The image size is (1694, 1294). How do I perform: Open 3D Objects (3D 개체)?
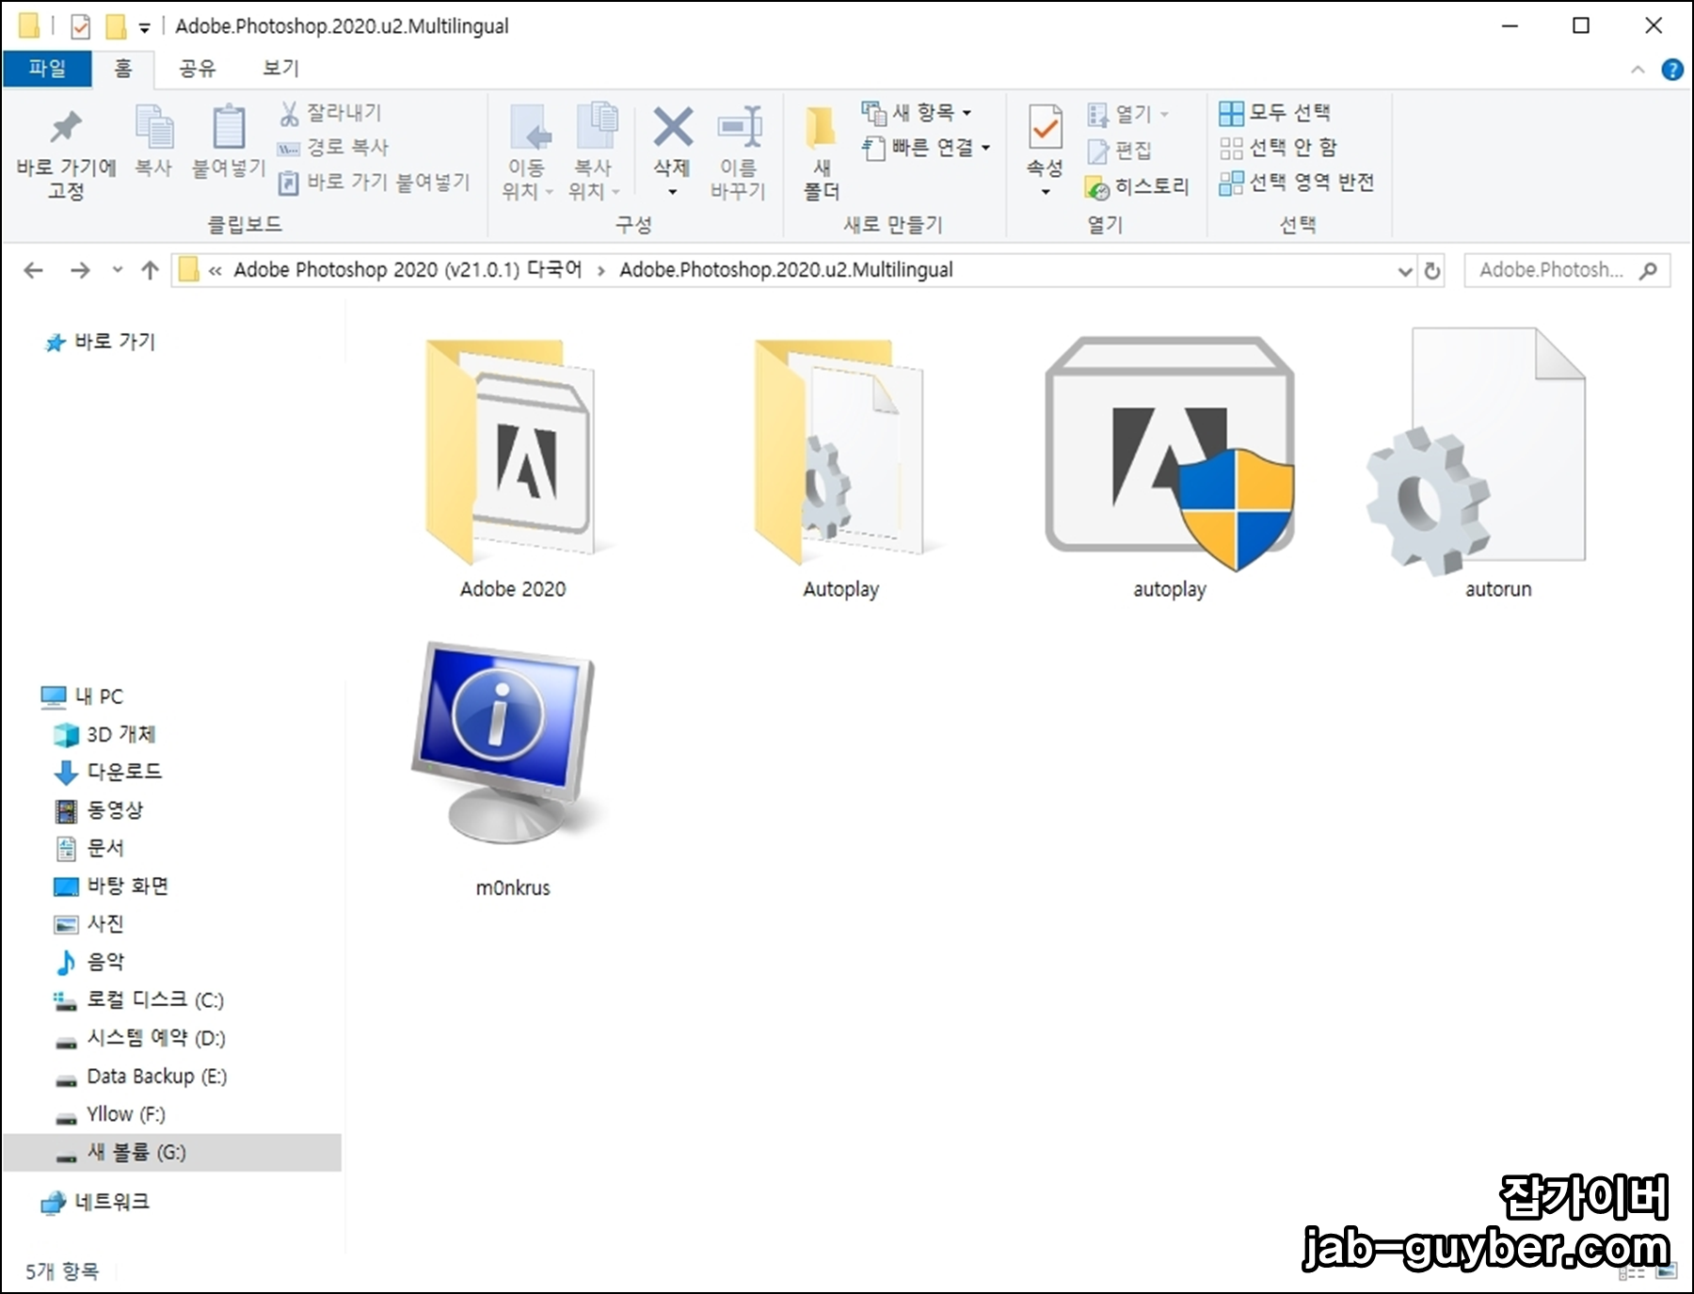point(104,734)
